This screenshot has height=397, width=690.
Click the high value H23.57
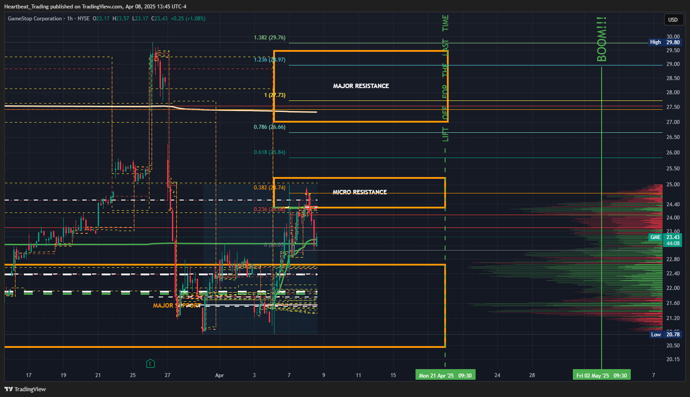(x=121, y=19)
